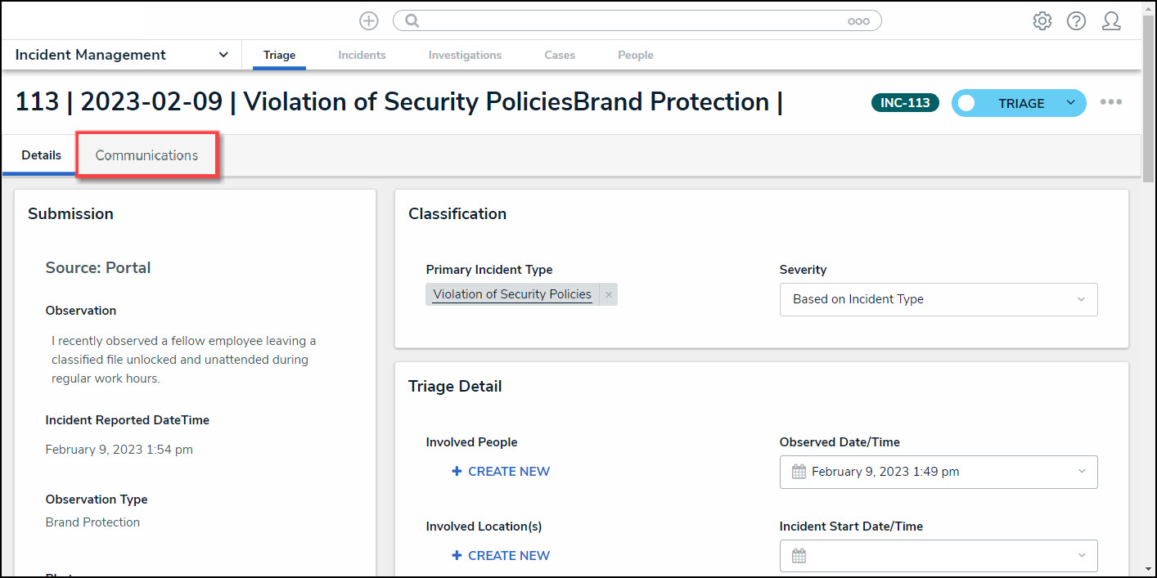Image resolution: width=1157 pixels, height=578 pixels.
Task: Click the three-dot ellipsis in search bar
Action: tap(858, 21)
